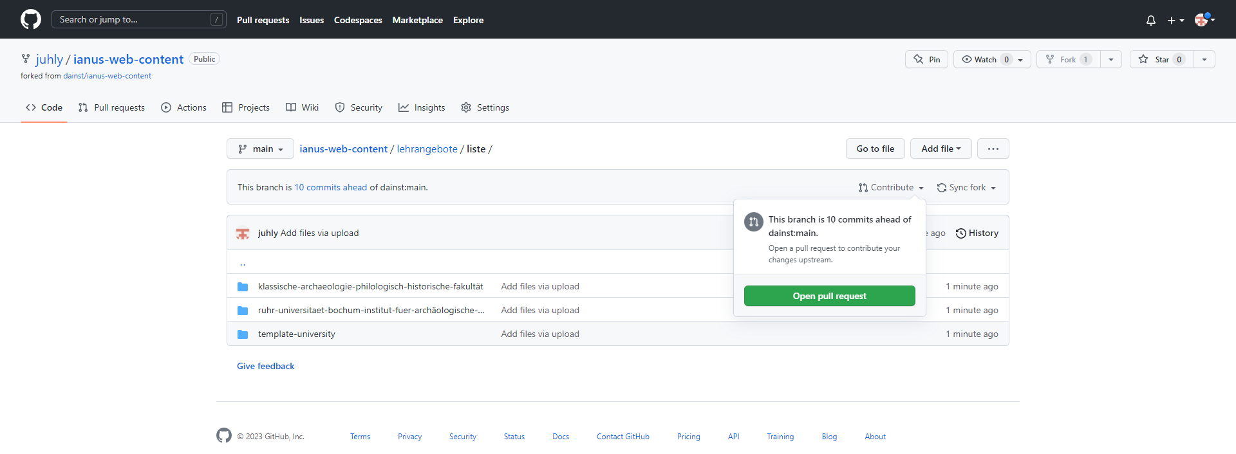Open the main branch selector

click(260, 149)
